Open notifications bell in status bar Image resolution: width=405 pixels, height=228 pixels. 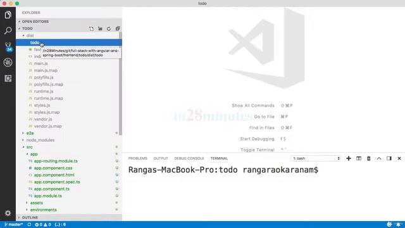click(398, 224)
